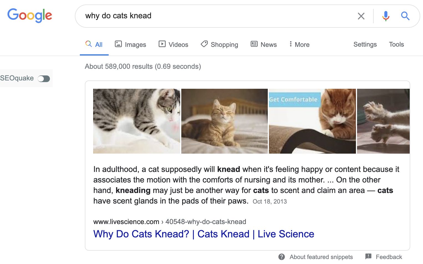The width and height of the screenshot is (423, 264).
Task: Open the gray tabby cat thumbnail
Action: point(137,121)
